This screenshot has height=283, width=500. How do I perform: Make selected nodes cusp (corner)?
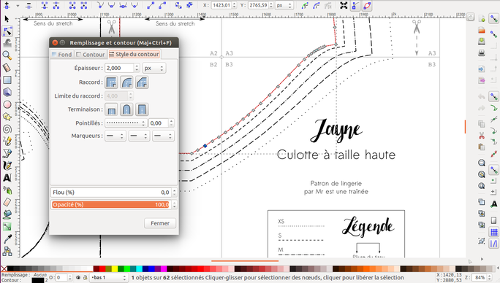(x=100, y=5)
